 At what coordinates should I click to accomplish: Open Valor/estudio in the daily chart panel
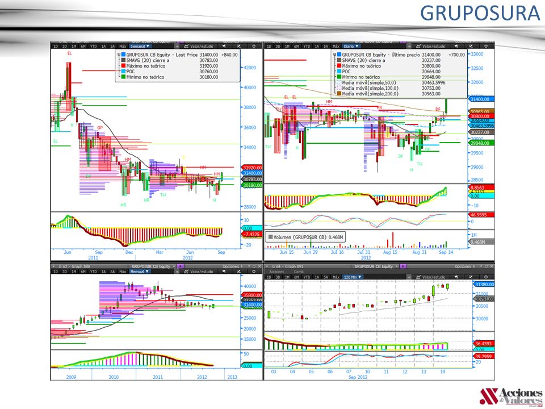(x=431, y=46)
